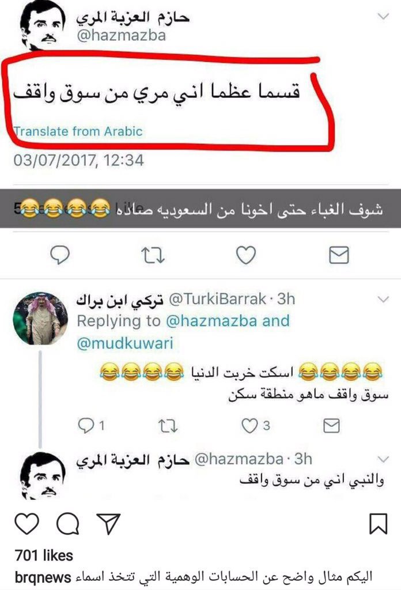Viewport: 401px width, 590px height.
Task: Reply to main tweet by hazmazba
Action: [60, 255]
